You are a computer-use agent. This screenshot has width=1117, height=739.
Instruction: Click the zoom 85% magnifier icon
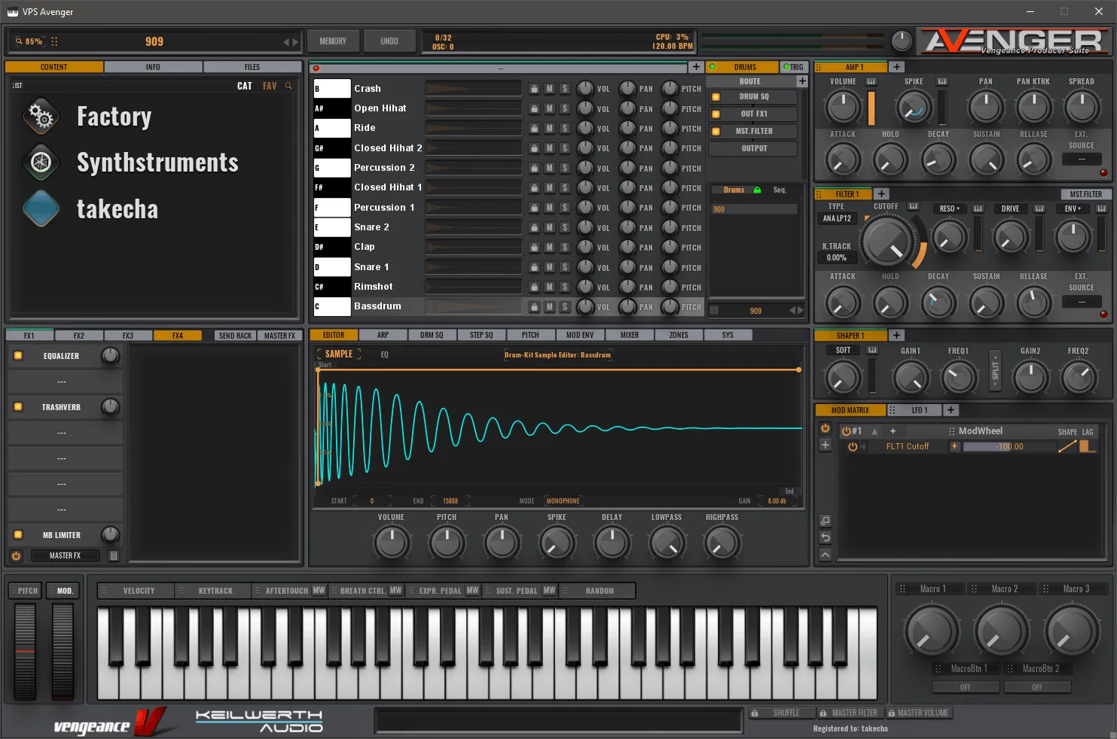pos(19,41)
